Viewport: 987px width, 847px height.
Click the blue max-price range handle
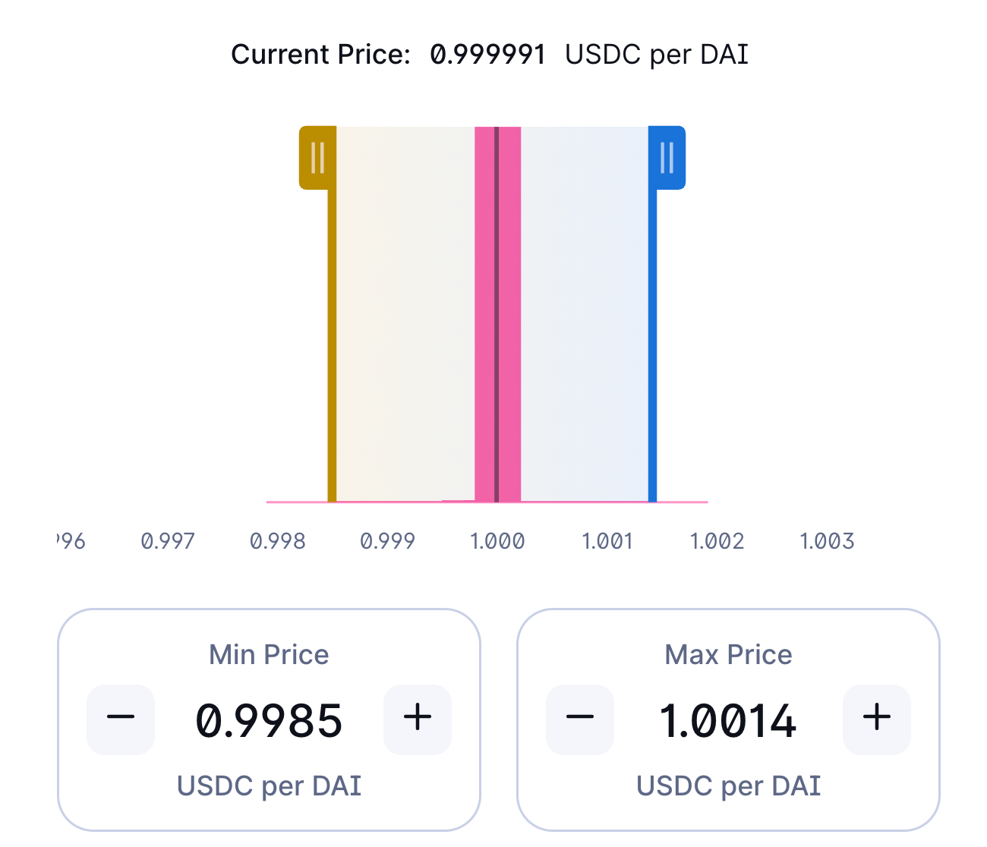click(667, 158)
